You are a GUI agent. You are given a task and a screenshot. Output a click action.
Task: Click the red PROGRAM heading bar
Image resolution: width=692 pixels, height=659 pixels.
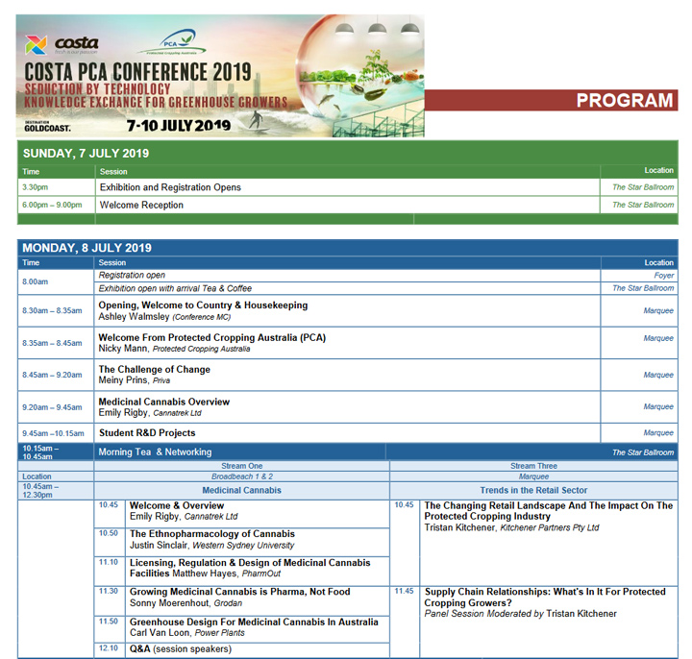(x=552, y=100)
